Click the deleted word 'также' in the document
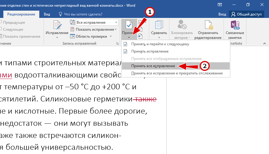This screenshot has width=269, height=154. tap(146, 99)
